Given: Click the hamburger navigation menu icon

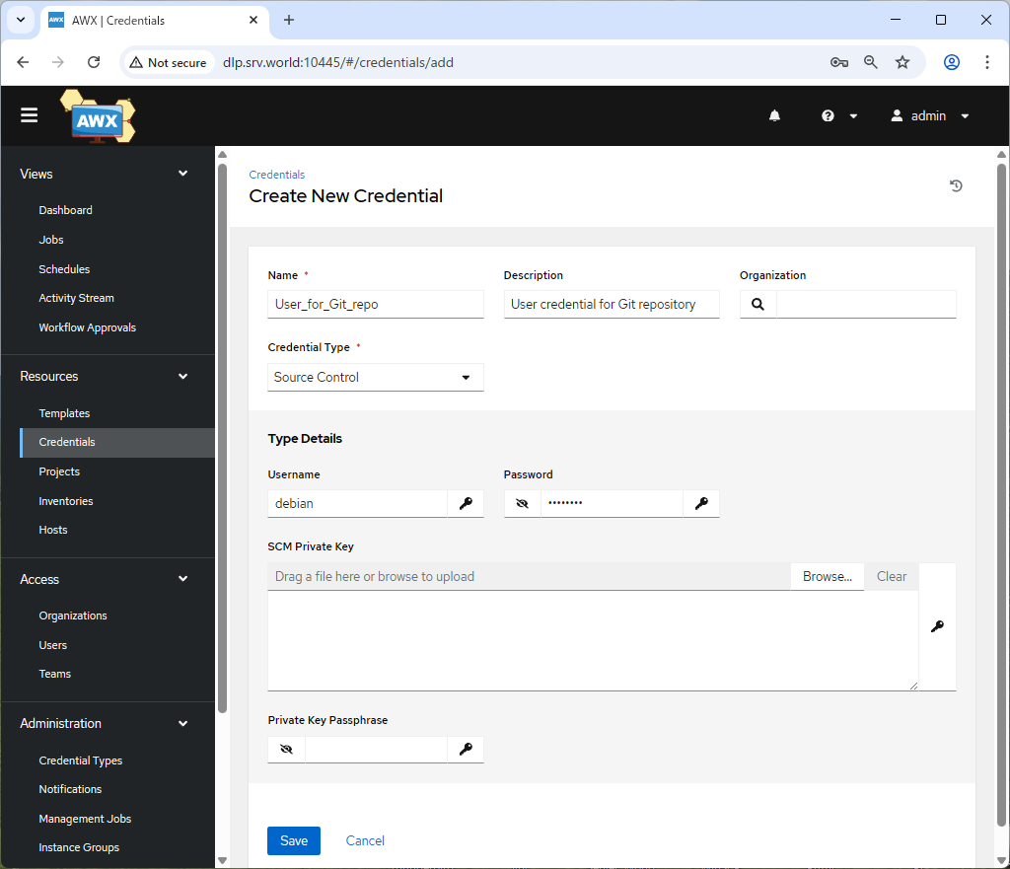Looking at the screenshot, I should coord(30,115).
